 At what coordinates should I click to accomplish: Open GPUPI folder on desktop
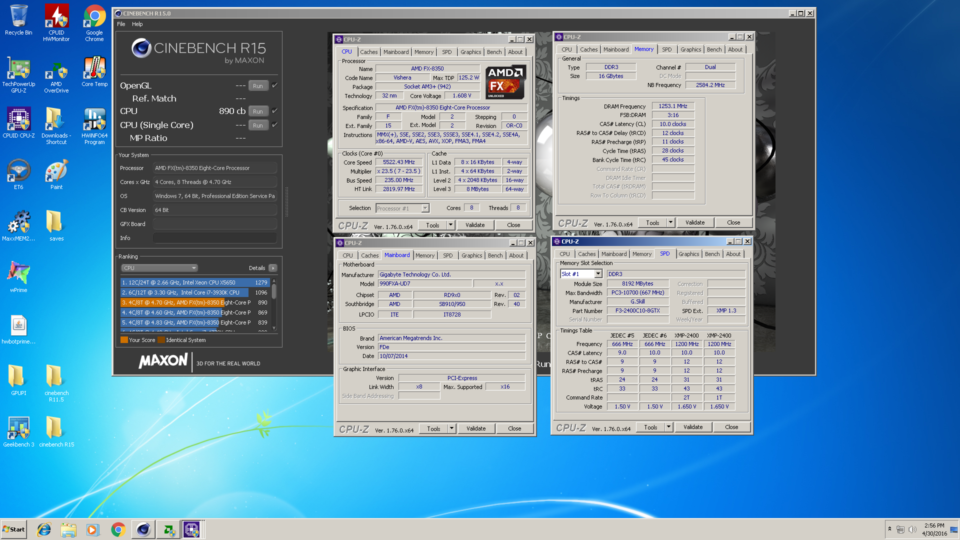point(18,380)
